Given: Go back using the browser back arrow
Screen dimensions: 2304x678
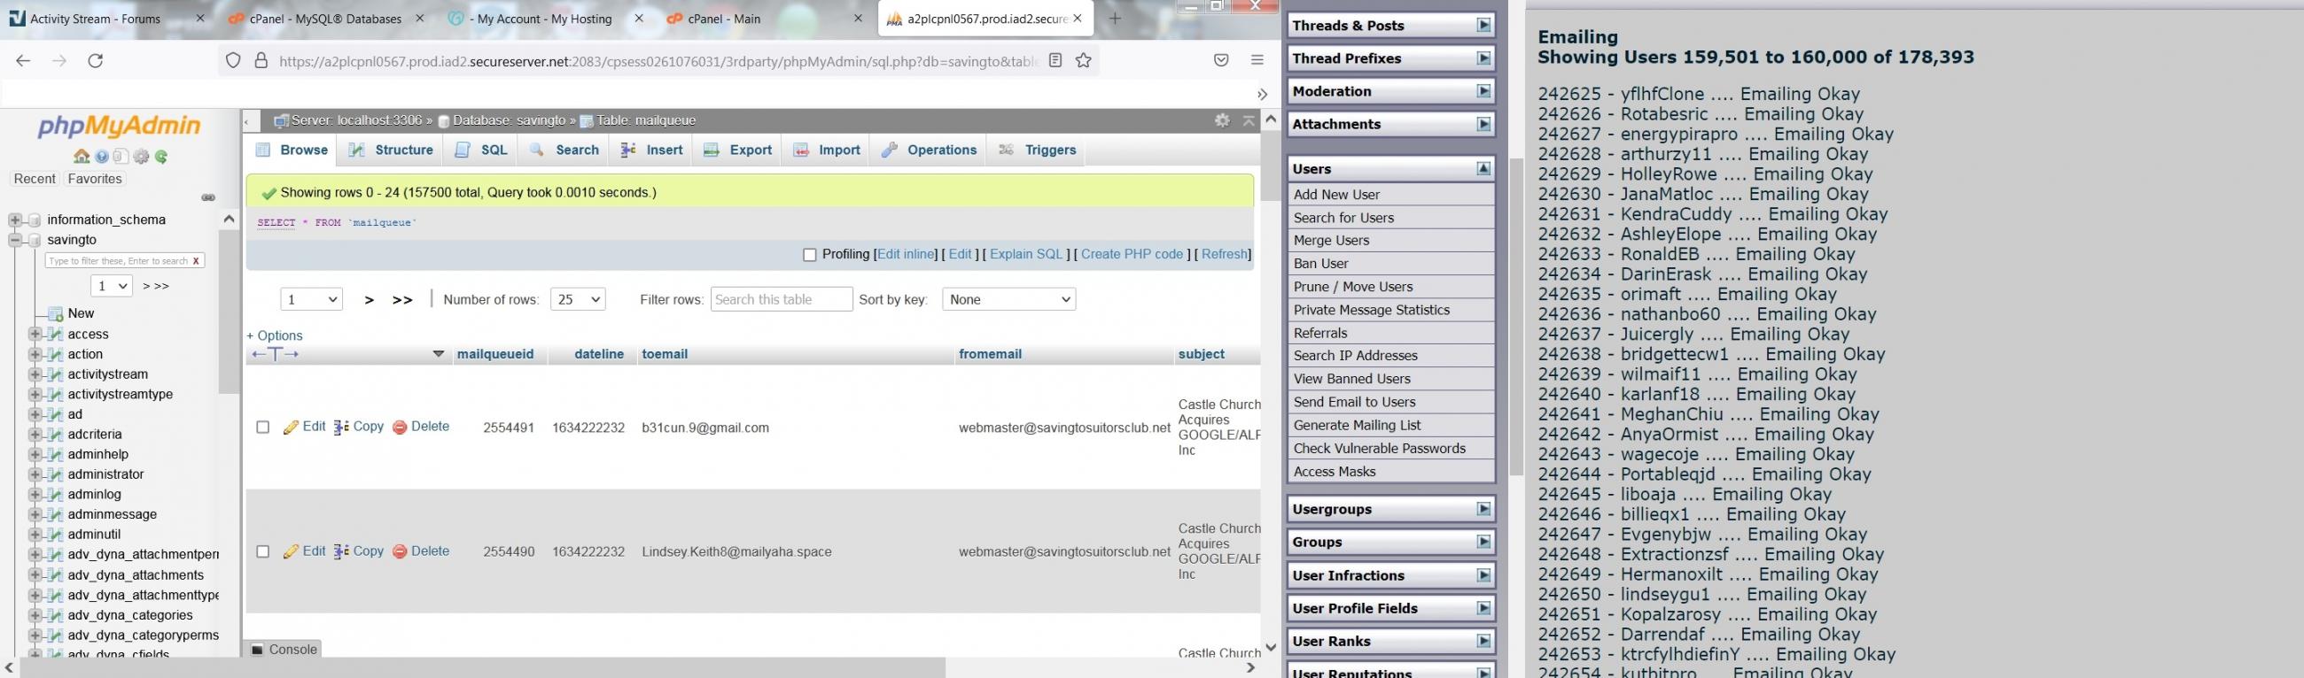Looking at the screenshot, I should point(23,61).
